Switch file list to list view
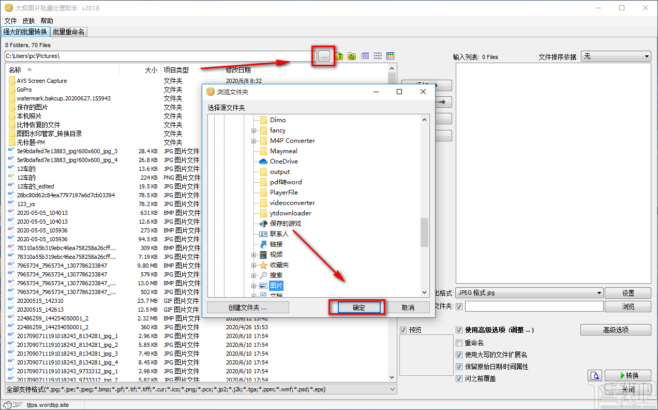The width and height of the screenshot is (658, 410). pos(378,56)
